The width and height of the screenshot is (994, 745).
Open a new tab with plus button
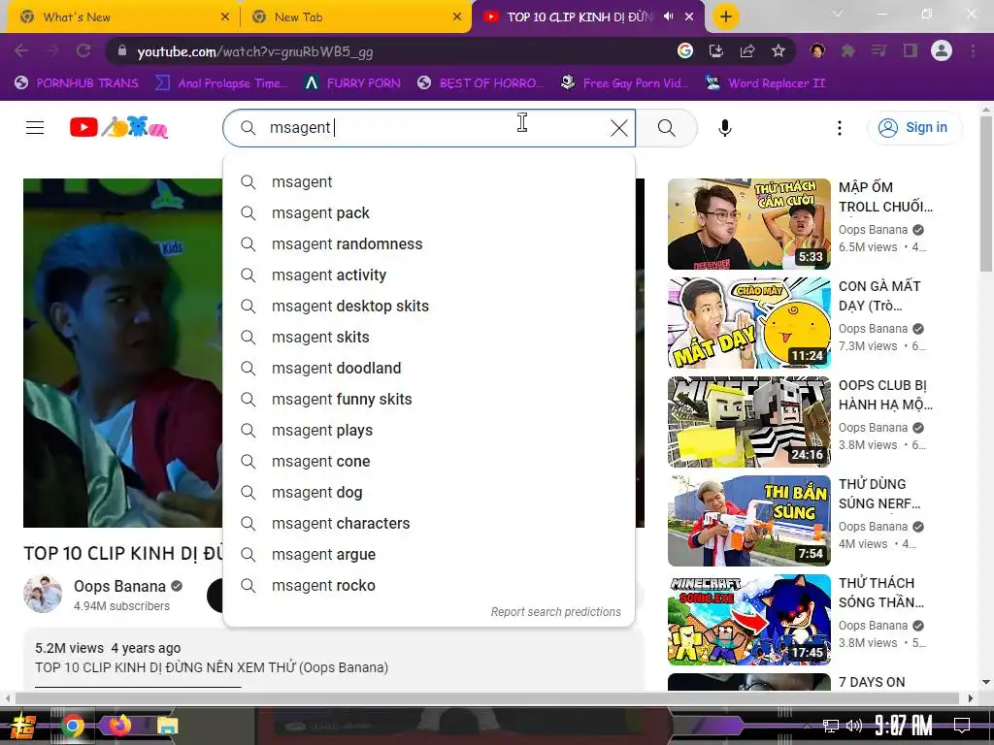726,16
